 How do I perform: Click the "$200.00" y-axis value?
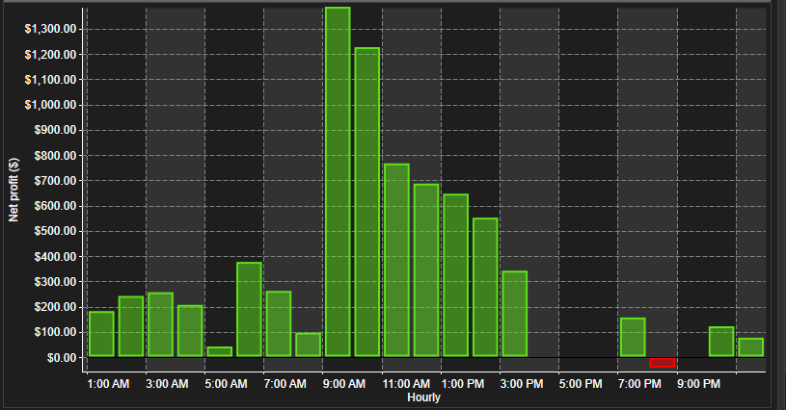[x=55, y=307]
